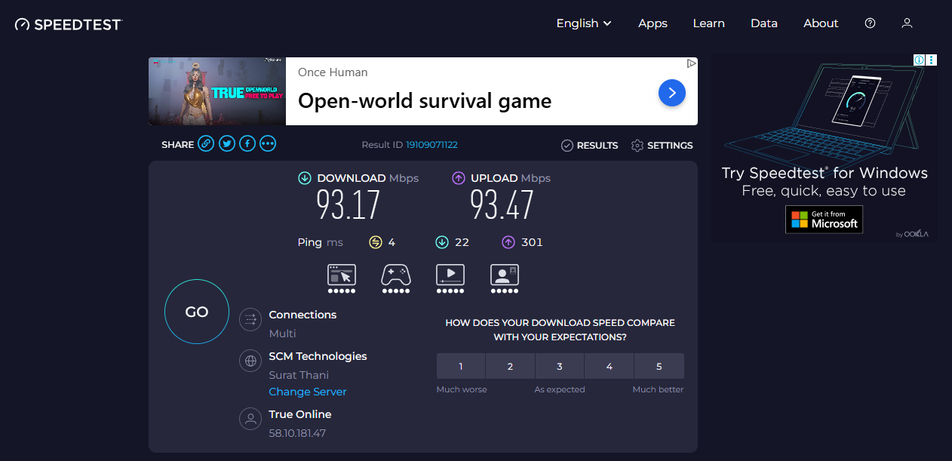Open Speedtest Settings
Image resolution: width=952 pixels, height=461 pixels.
pos(662,146)
